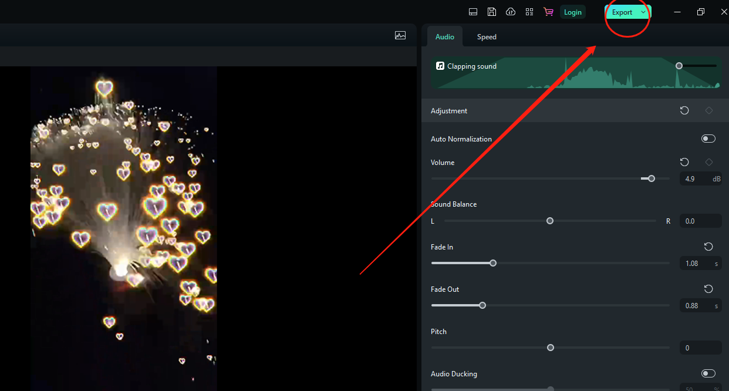Click the layout mode icon in top bar
This screenshot has width=729, height=391.
point(473,12)
